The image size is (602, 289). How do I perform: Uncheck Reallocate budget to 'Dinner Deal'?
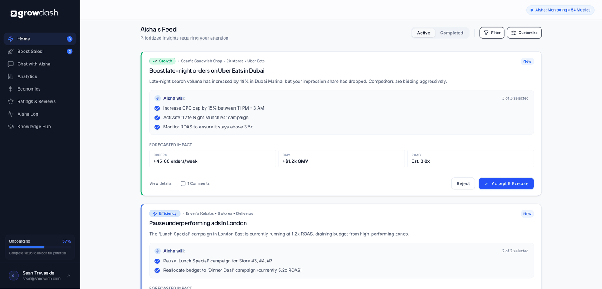click(x=157, y=271)
